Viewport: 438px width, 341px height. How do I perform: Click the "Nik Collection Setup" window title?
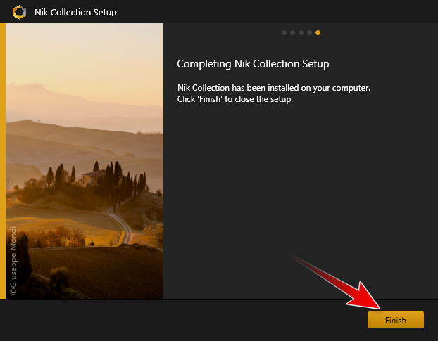point(75,12)
